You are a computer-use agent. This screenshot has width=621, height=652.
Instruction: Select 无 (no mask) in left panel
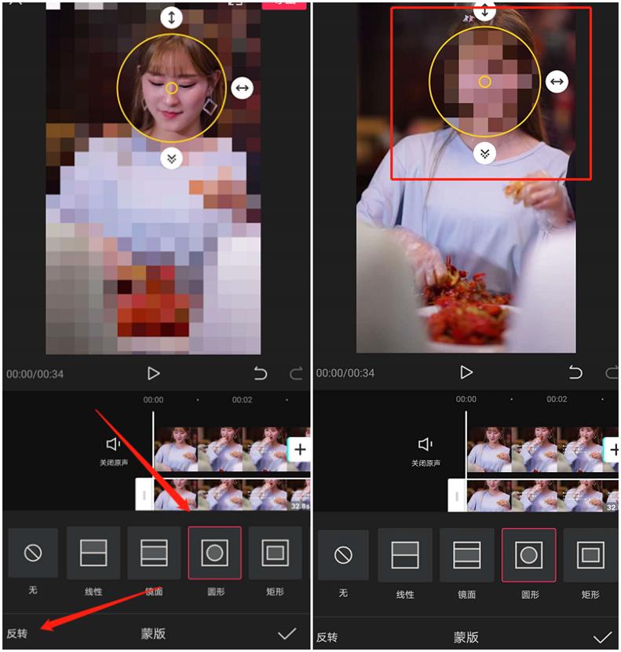(33, 554)
